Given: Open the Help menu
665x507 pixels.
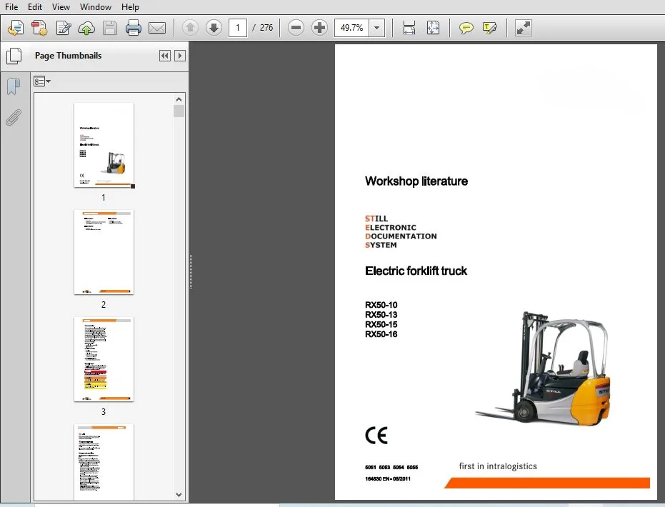Looking at the screenshot, I should coord(130,6).
